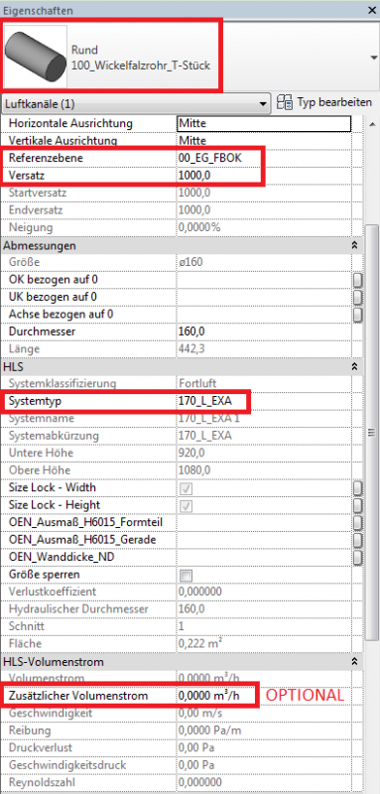Select the Untere Höhe value 920,0

(191, 453)
